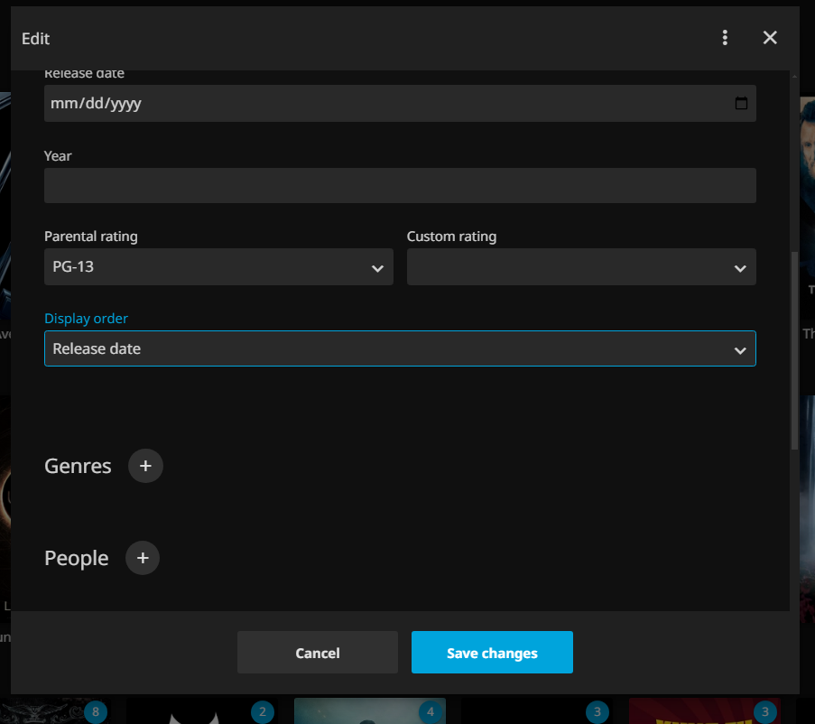Click the Save changes button
The image size is (815, 724).
coord(492,653)
